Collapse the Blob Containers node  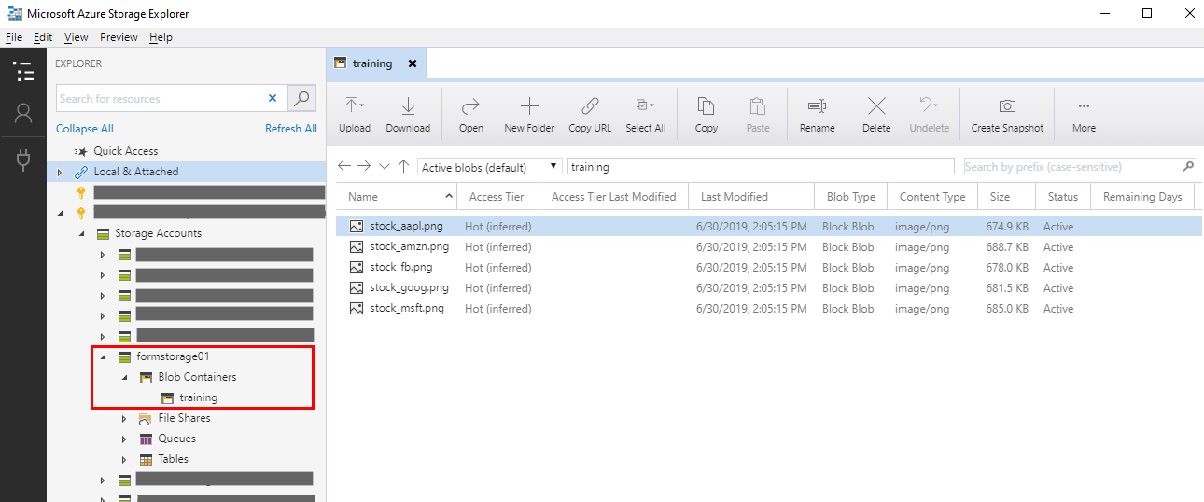tap(124, 377)
